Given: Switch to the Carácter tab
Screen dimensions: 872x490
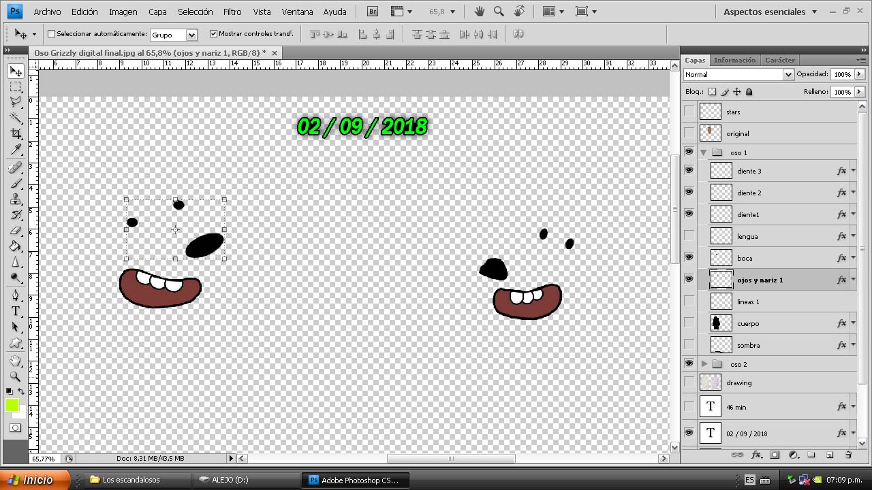Looking at the screenshot, I should click(780, 60).
